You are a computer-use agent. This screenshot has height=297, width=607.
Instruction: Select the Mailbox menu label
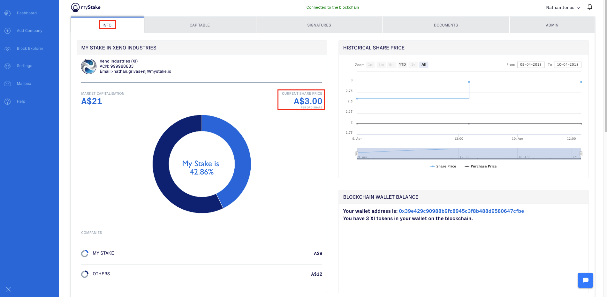[24, 84]
